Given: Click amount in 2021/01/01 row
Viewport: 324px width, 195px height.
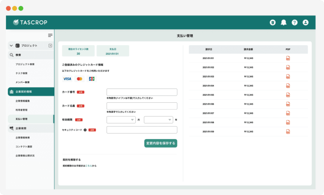Looking at the screenshot, I should click(248, 58).
